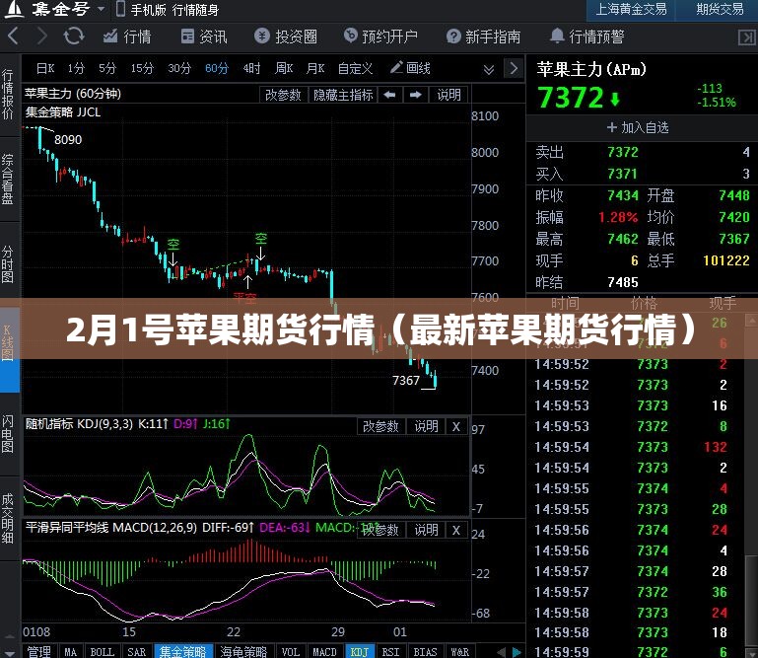
Task: Select the 4时 chart period
Action: coord(251,68)
